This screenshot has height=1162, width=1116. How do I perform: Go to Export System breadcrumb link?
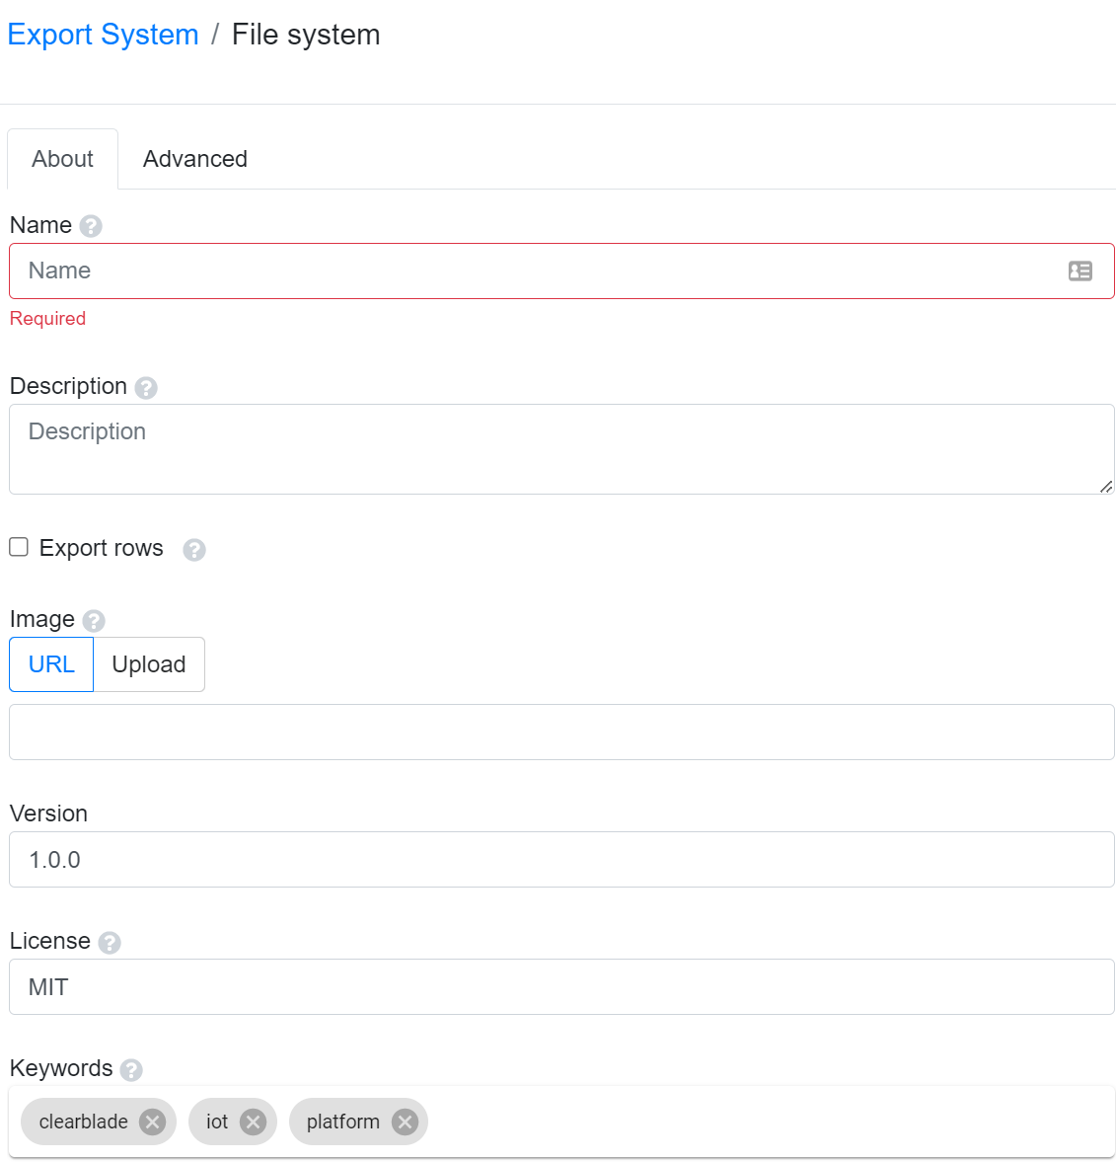tap(103, 35)
